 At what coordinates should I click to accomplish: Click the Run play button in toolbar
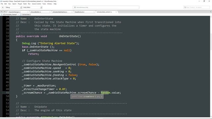(3, 7)
